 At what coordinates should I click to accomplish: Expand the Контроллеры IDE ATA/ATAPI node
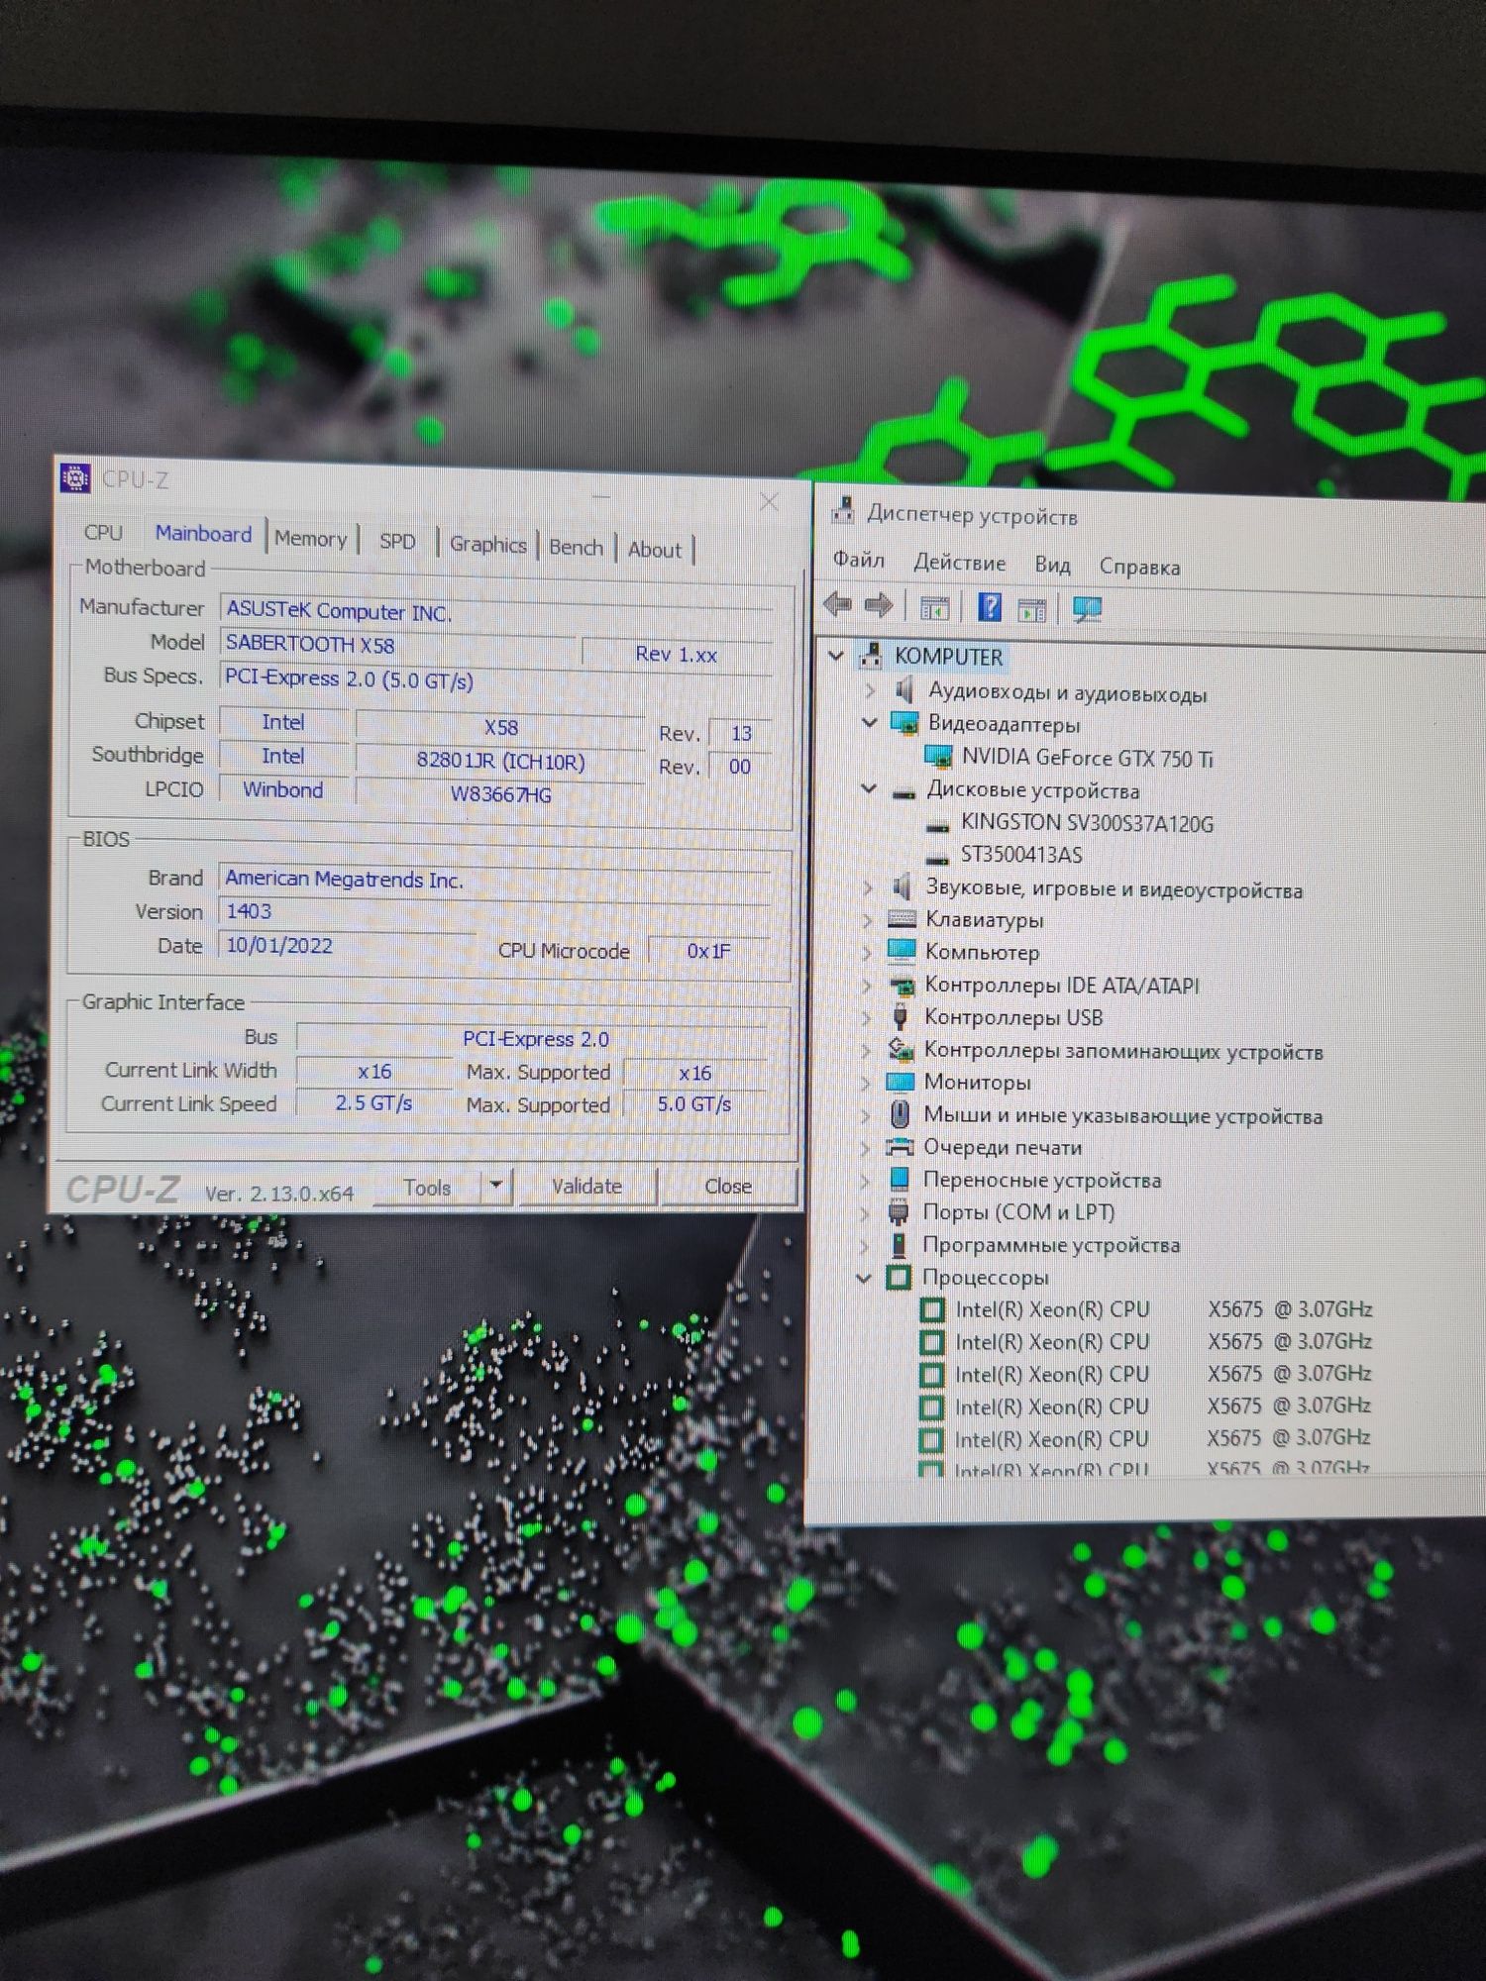click(x=867, y=985)
